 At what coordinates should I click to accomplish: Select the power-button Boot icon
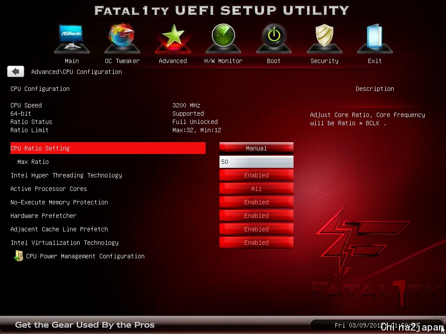tap(274, 38)
